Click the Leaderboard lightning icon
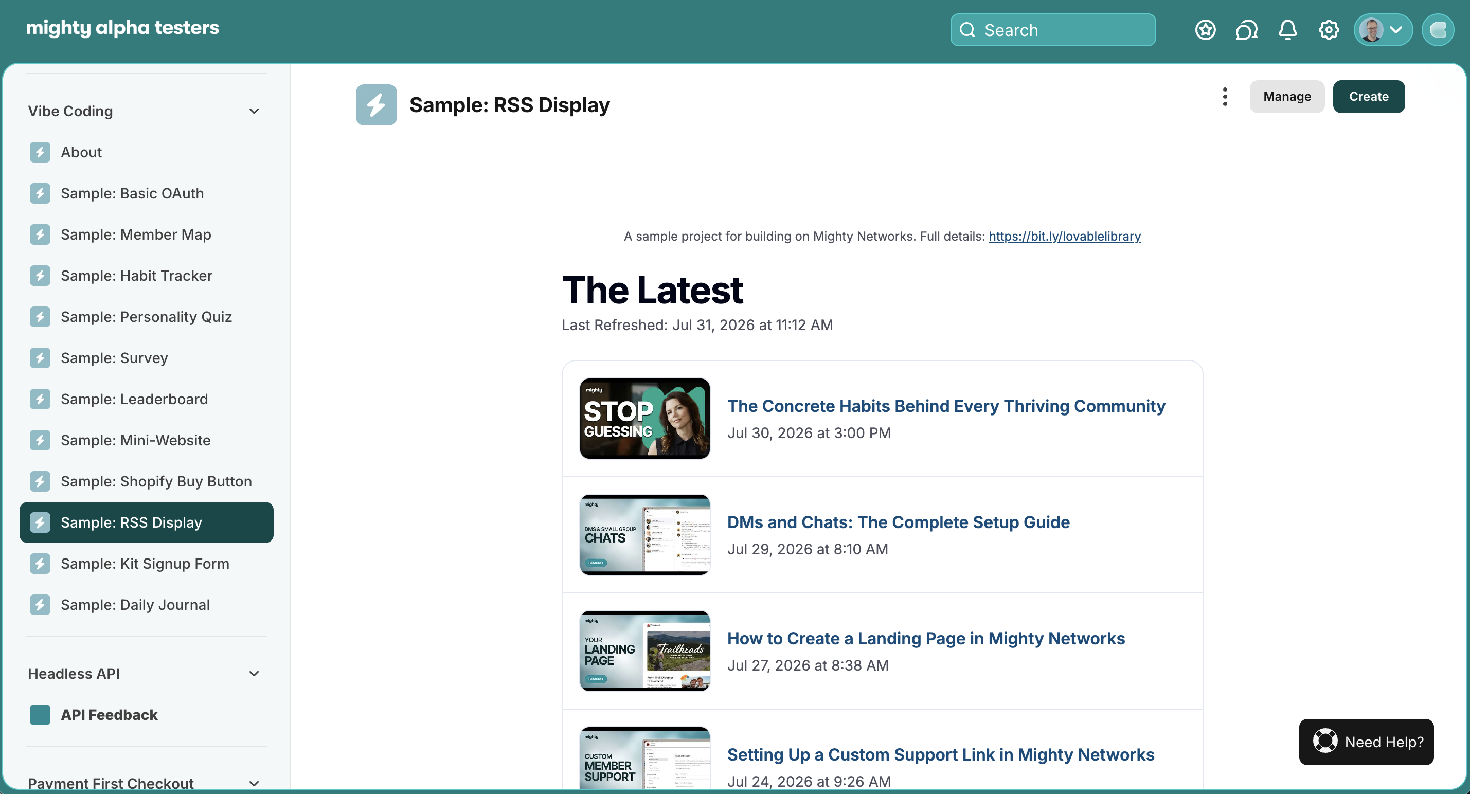1470x794 pixels. pyautogui.click(x=40, y=399)
